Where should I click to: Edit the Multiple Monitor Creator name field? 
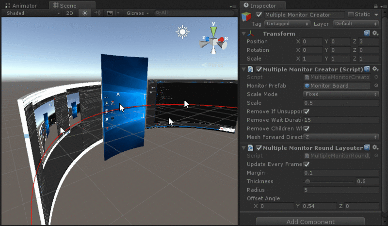coord(304,15)
